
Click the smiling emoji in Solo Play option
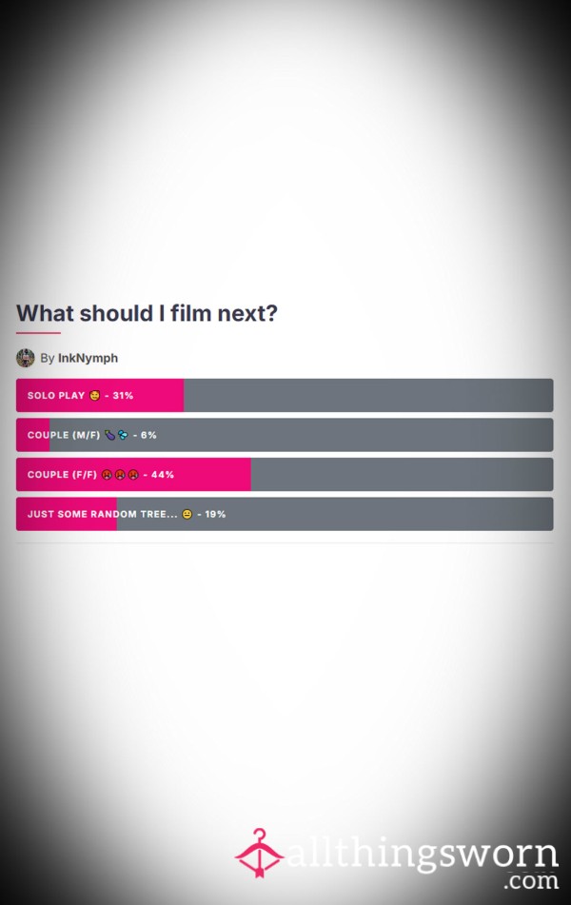94,395
